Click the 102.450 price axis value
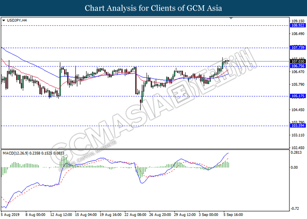This screenshot has width=307, height=219. pos(298,148)
